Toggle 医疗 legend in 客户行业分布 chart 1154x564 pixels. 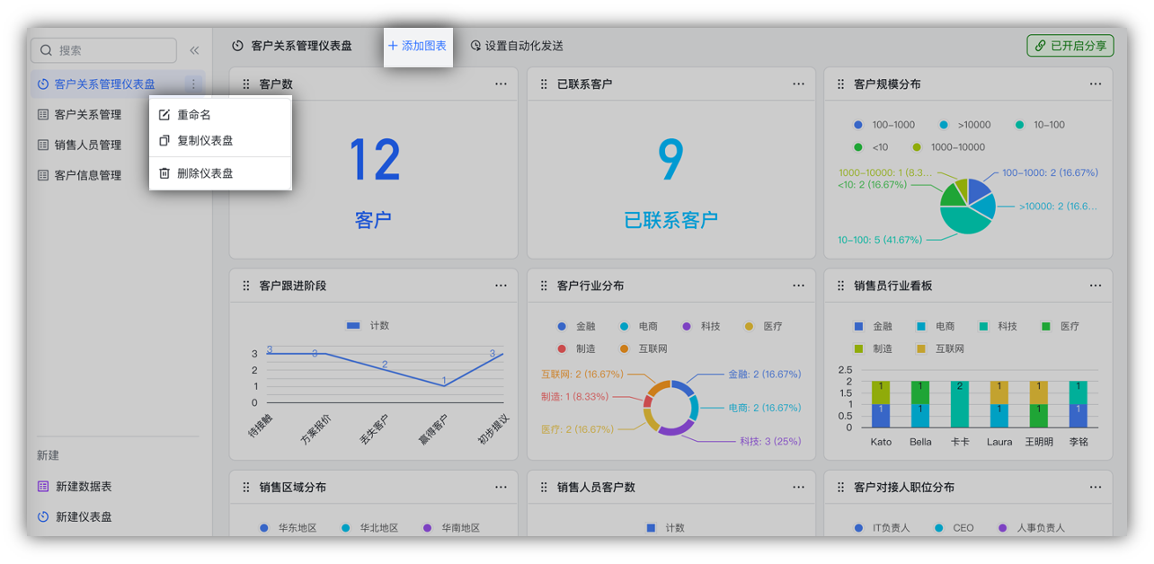point(763,326)
